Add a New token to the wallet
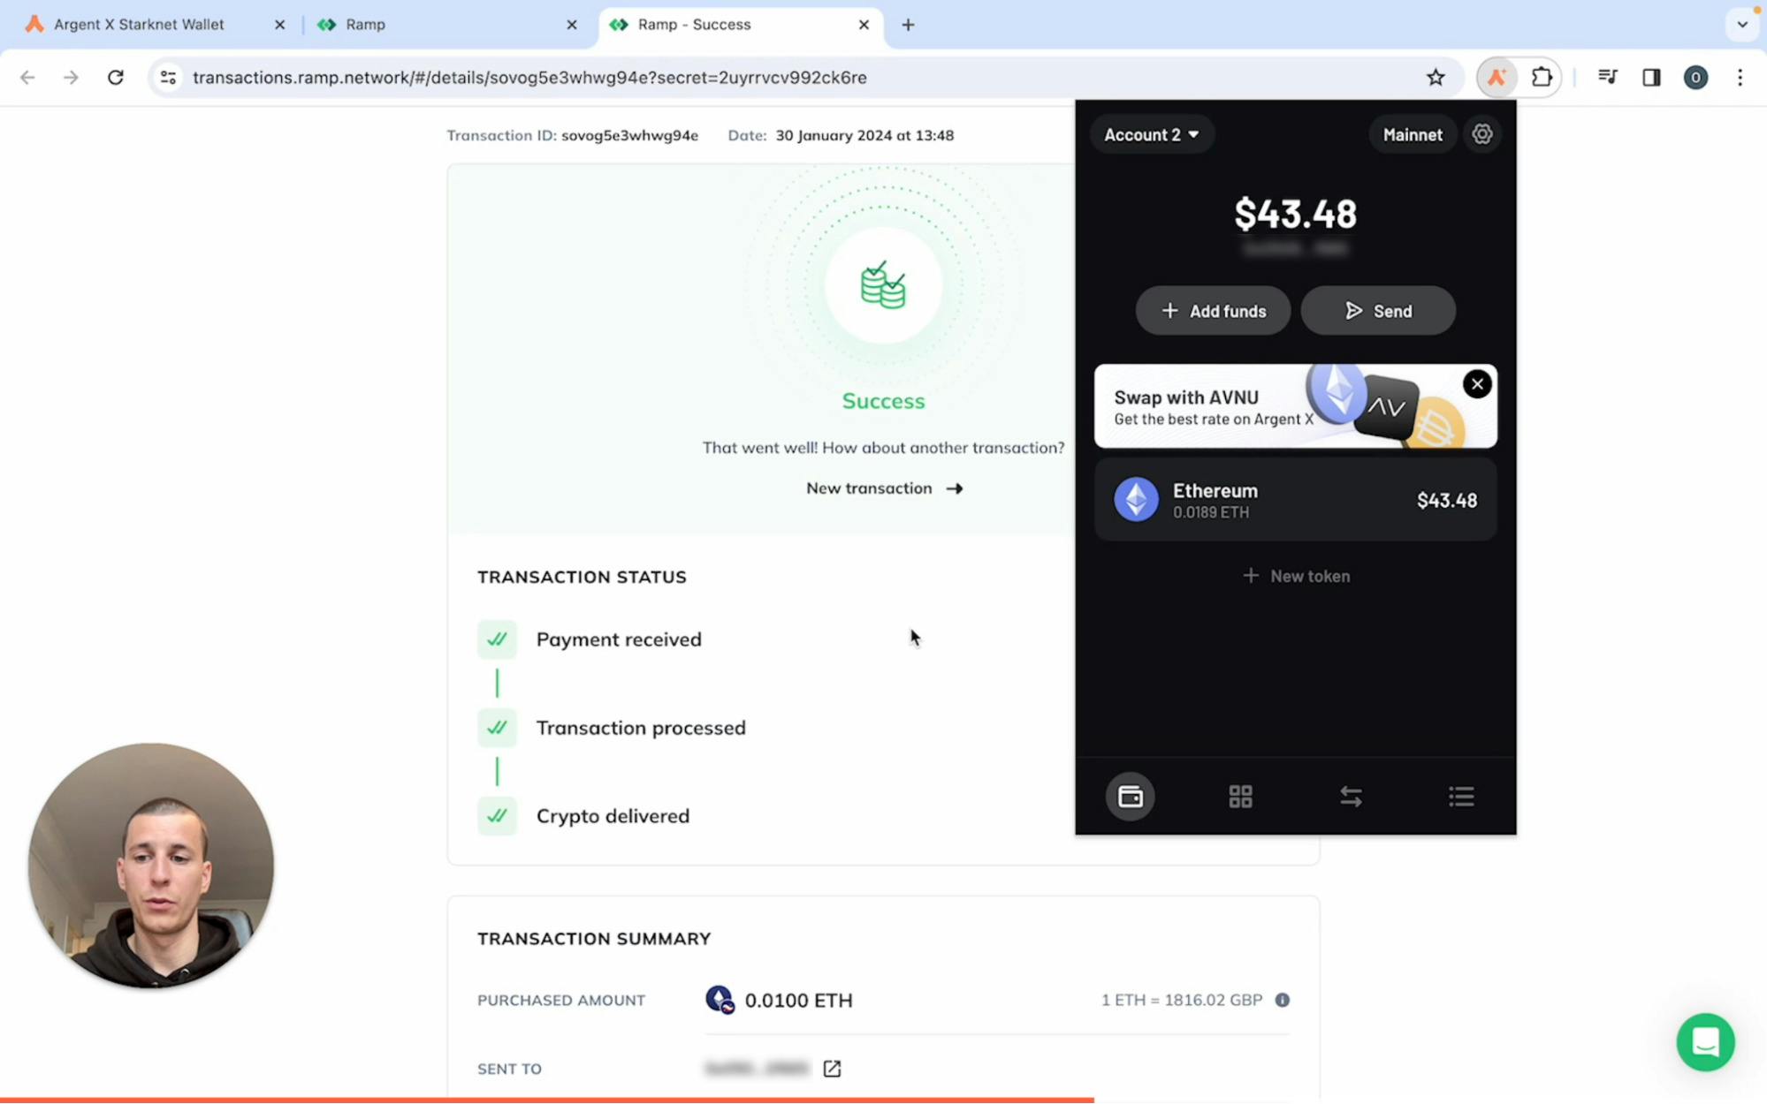The image size is (1767, 1104). pos(1296,576)
